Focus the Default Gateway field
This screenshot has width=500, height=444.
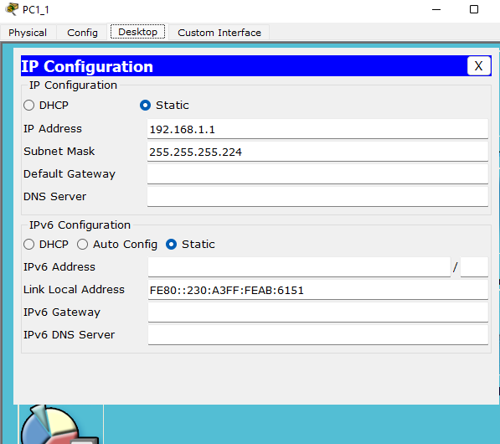click(x=317, y=174)
